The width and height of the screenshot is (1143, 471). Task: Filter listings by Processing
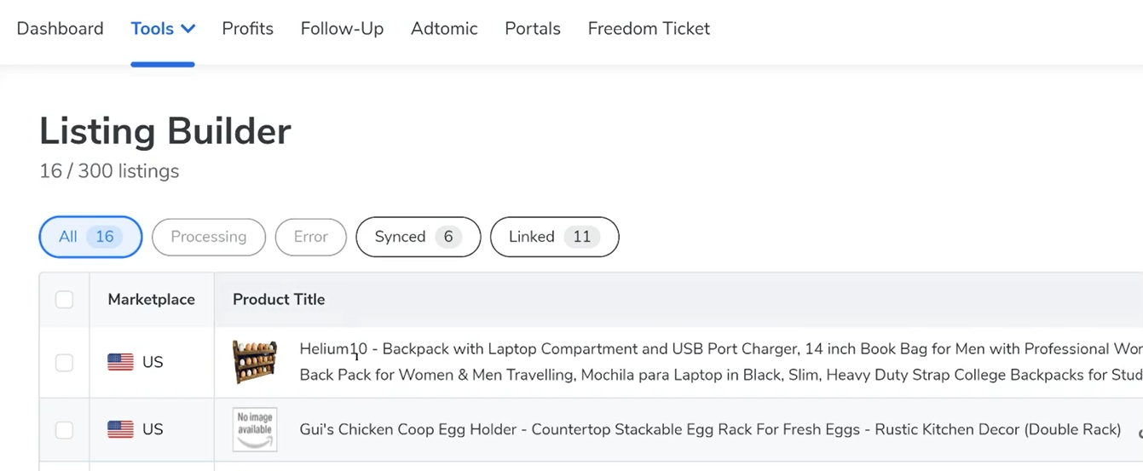tap(209, 237)
